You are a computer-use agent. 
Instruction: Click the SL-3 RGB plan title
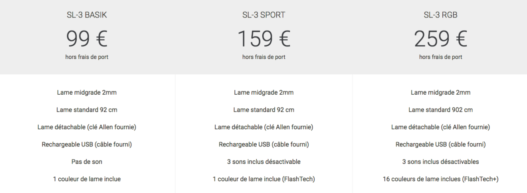[440, 16]
